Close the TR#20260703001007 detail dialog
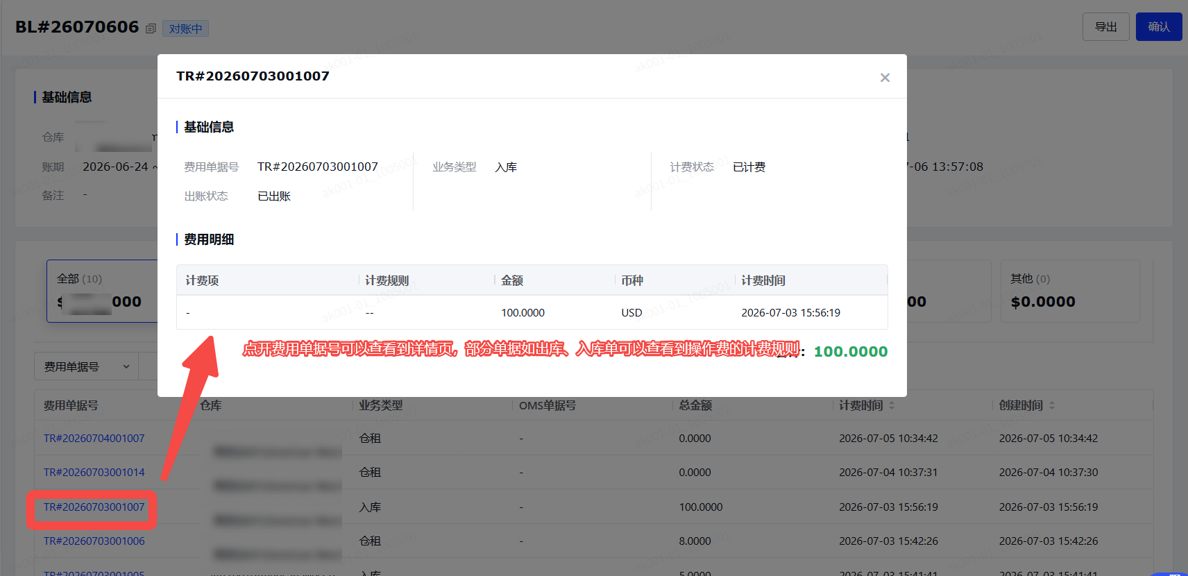Image resolution: width=1188 pixels, height=576 pixels. point(885,78)
